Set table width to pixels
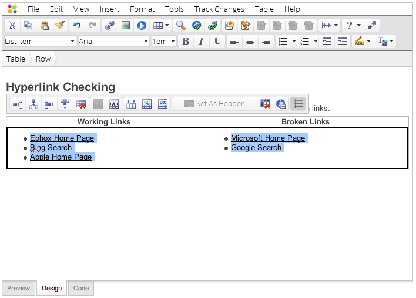 (x=163, y=104)
